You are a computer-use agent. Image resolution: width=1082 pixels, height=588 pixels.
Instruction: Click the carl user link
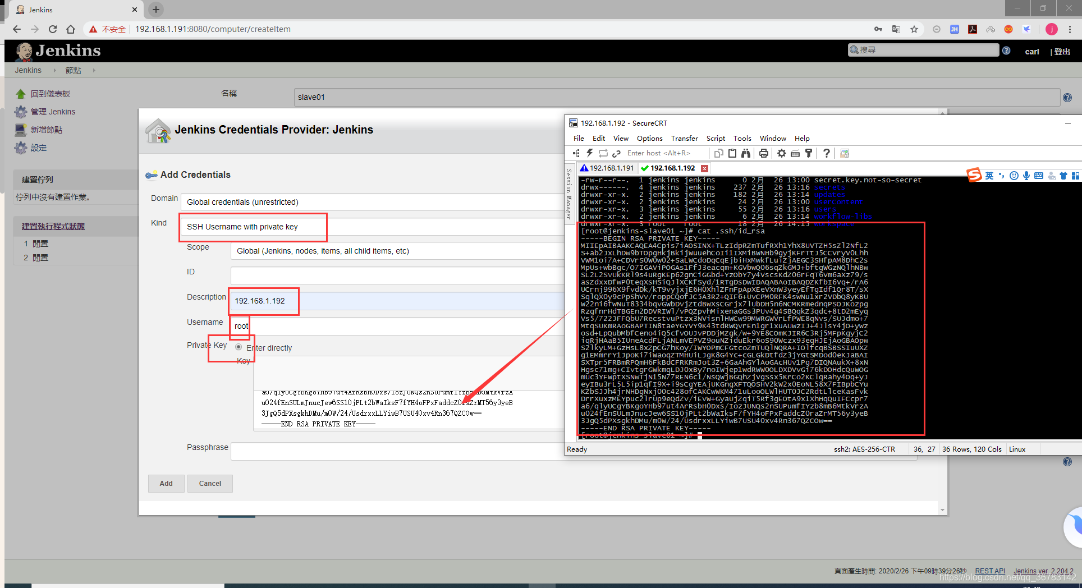click(x=1032, y=52)
